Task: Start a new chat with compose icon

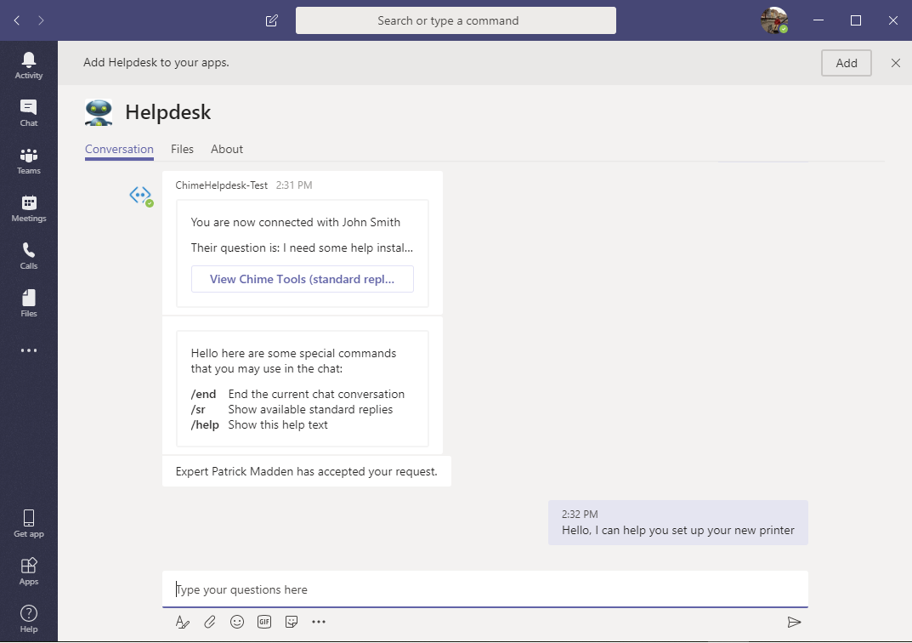Action: [x=272, y=21]
